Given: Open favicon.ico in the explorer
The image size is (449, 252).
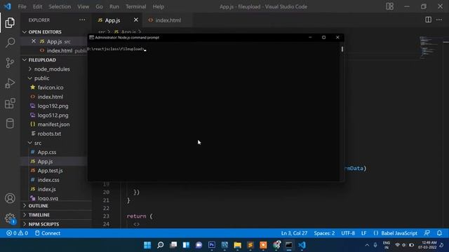Looking at the screenshot, I should click(51, 87).
